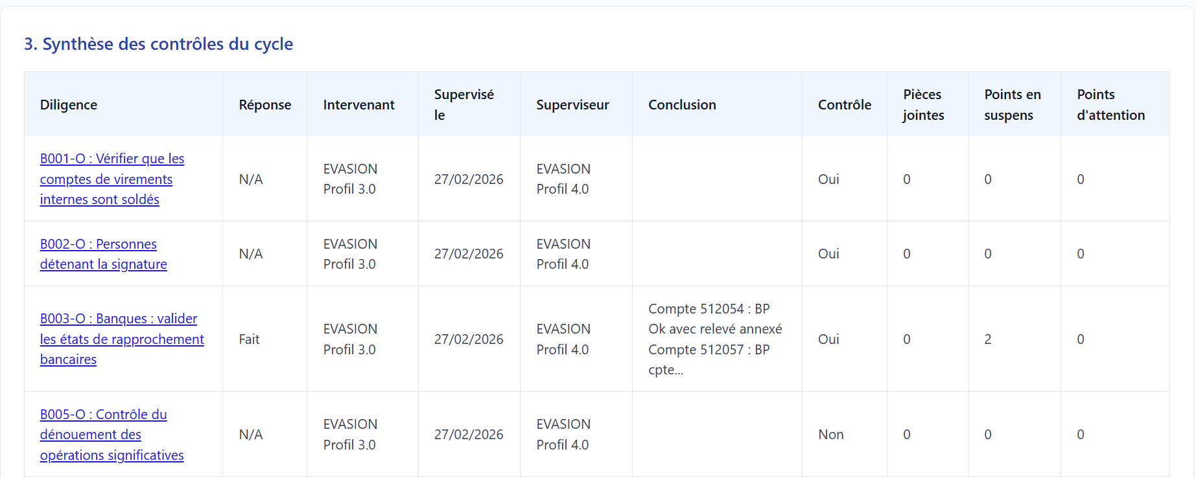Click the Pièces jointes column header

pos(924,105)
